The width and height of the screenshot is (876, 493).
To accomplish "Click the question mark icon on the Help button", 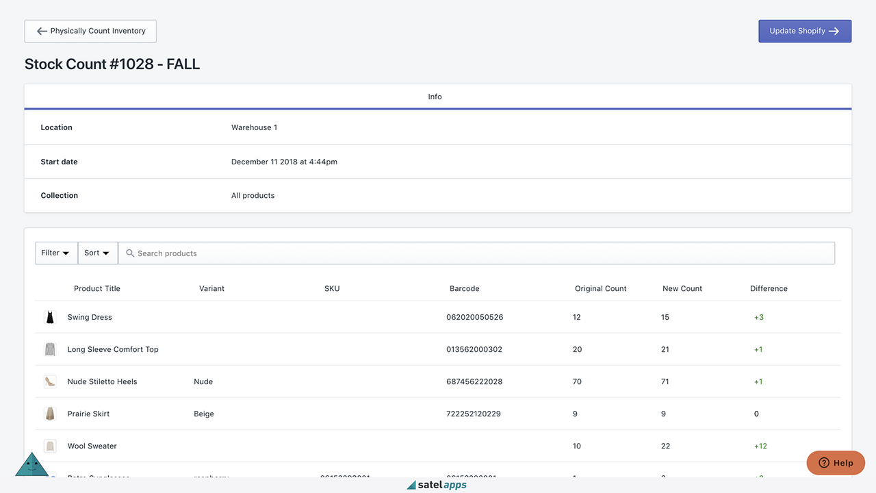I will coord(823,463).
